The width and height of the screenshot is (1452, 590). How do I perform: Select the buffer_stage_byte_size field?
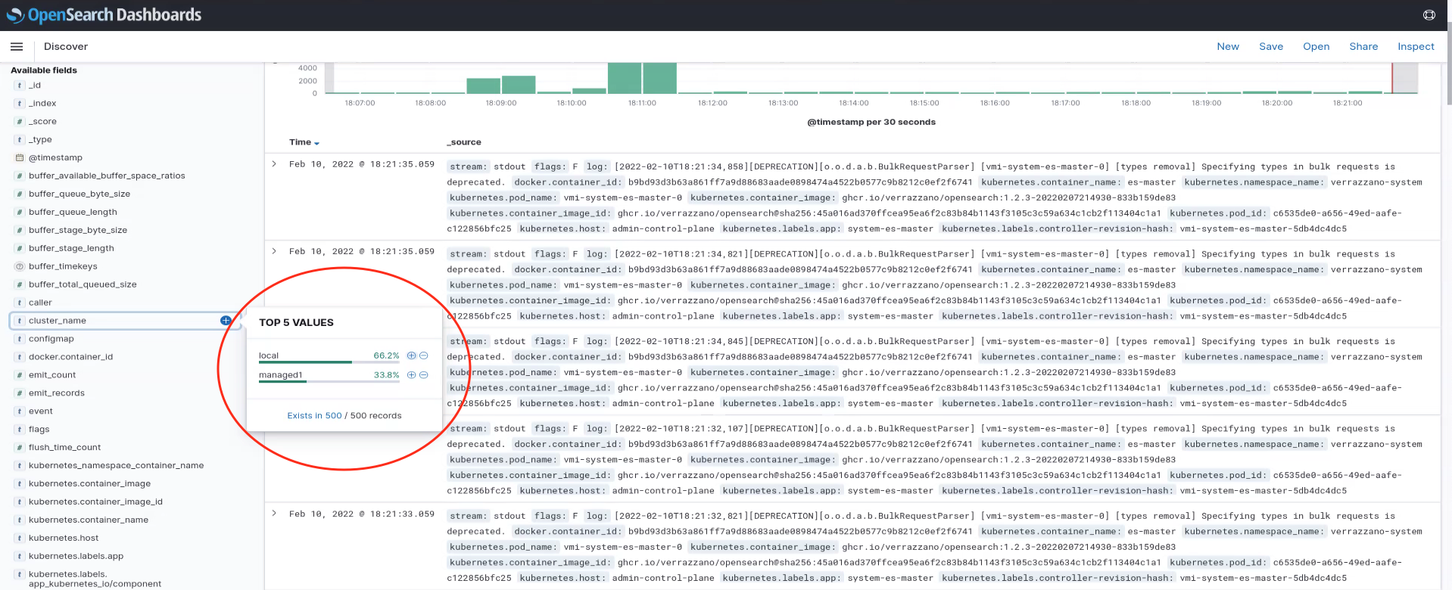pos(78,230)
